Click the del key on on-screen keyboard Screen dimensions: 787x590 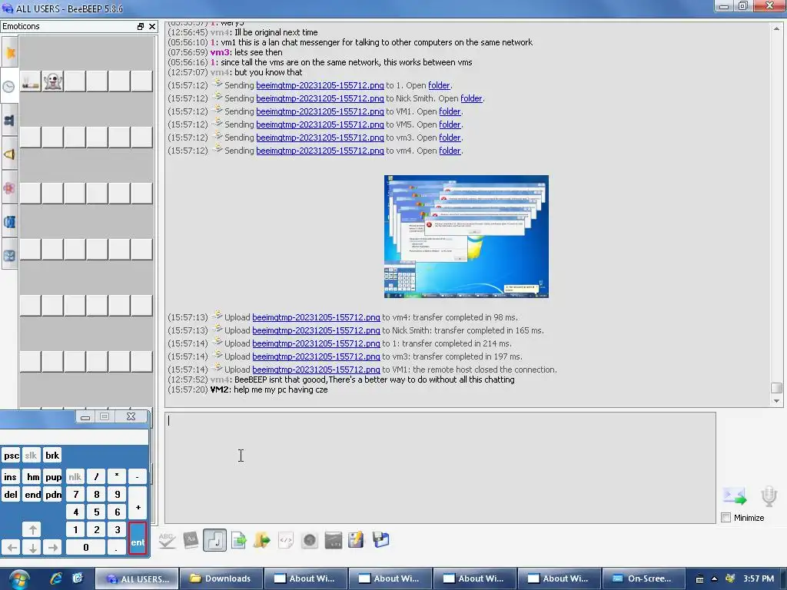11,494
